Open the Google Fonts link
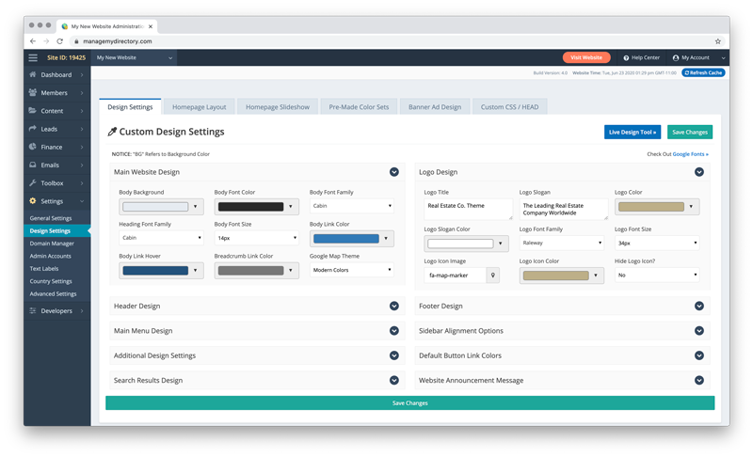Viewport: 753px width, 457px height. [690, 154]
